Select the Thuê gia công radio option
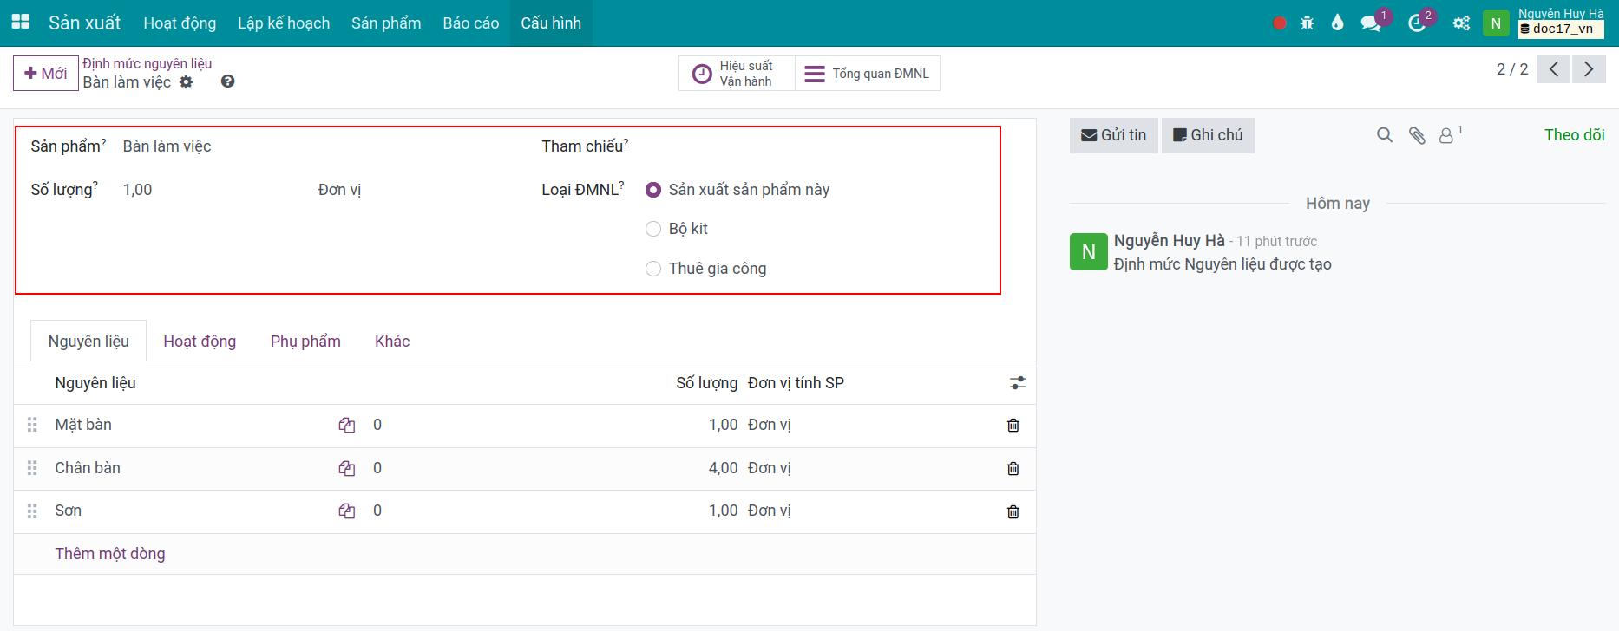 [x=653, y=269]
